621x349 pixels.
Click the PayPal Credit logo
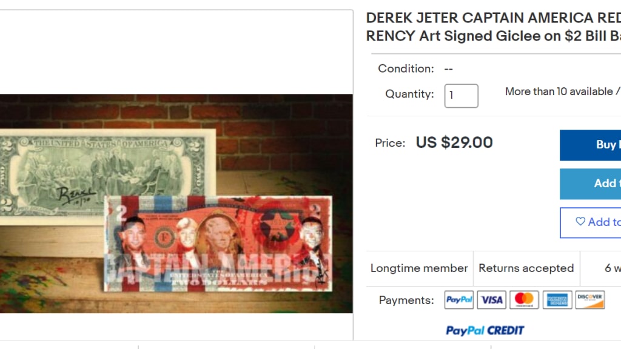485,330
